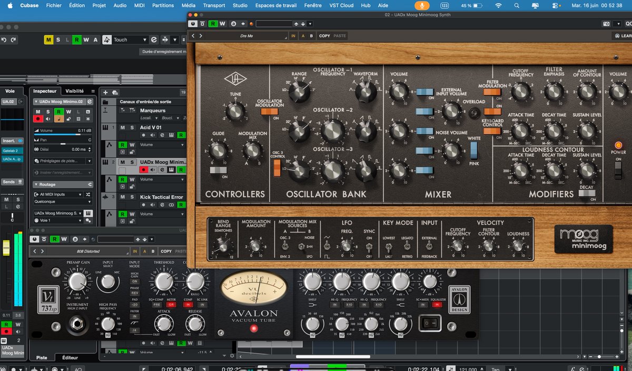Open the Fichier menu

point(54,5)
